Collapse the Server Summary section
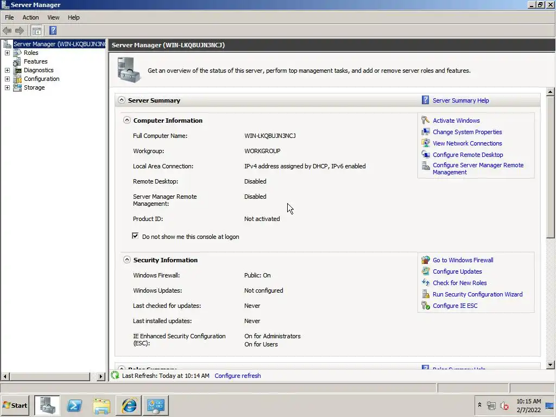 tap(122, 100)
